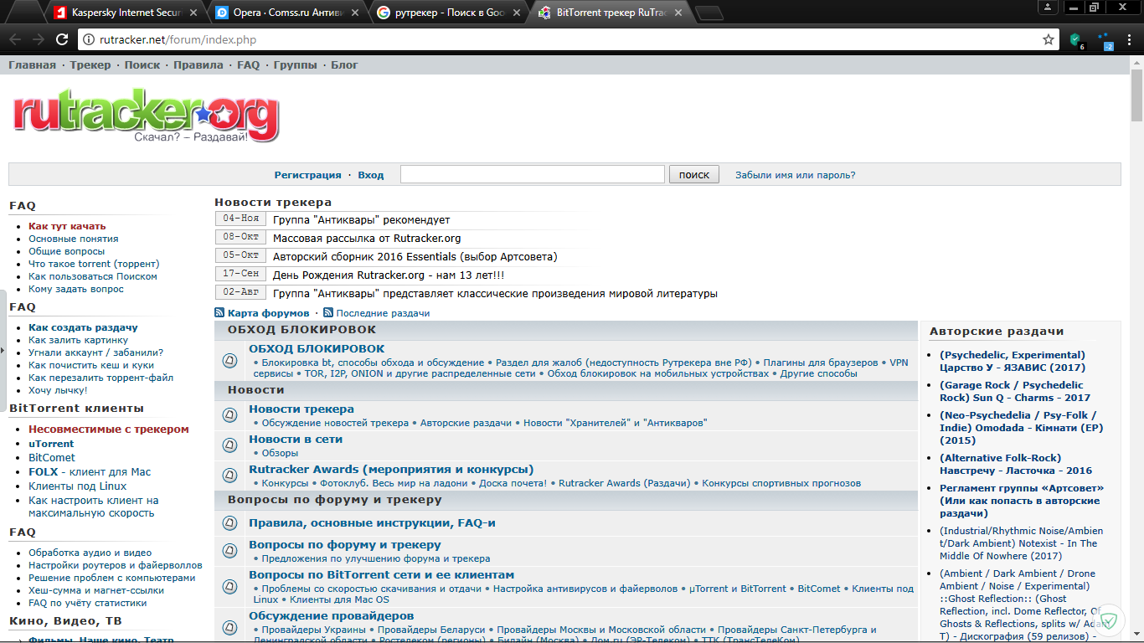The width and height of the screenshot is (1144, 643).
Task: Open the Конкурсы спортивных прогнозов link
Action: 781,483
